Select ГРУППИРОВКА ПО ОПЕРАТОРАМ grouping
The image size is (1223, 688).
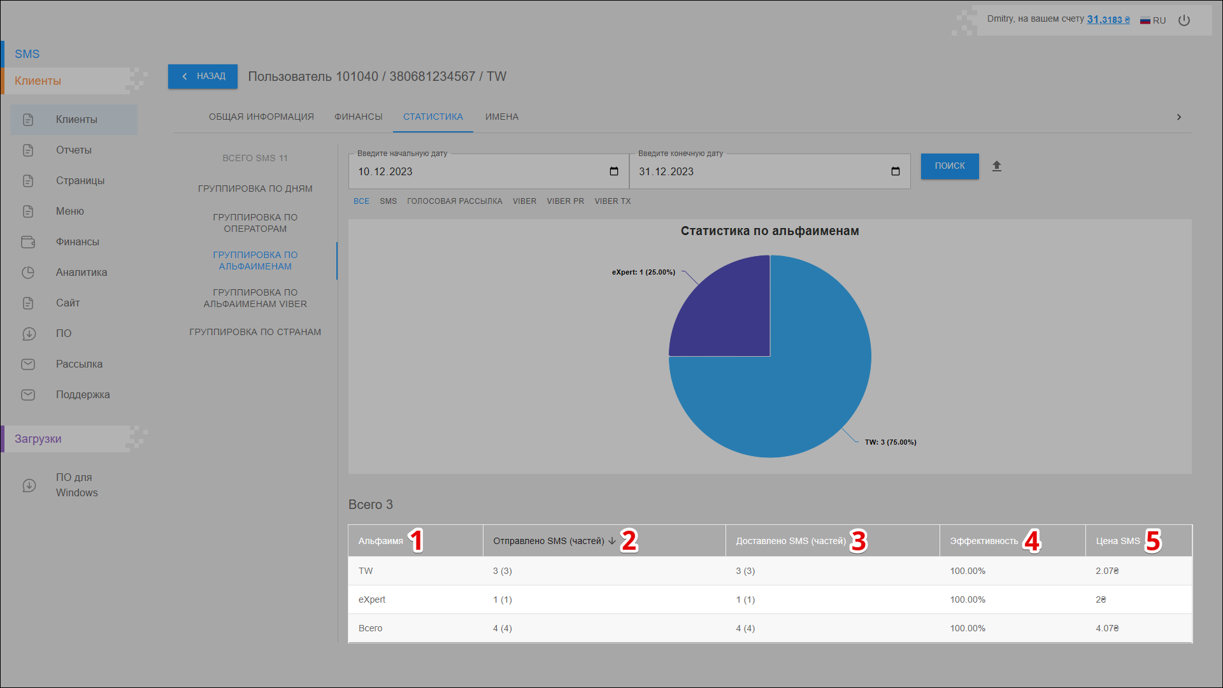[255, 223]
